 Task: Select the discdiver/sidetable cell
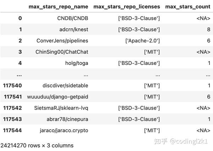click(x=65, y=85)
